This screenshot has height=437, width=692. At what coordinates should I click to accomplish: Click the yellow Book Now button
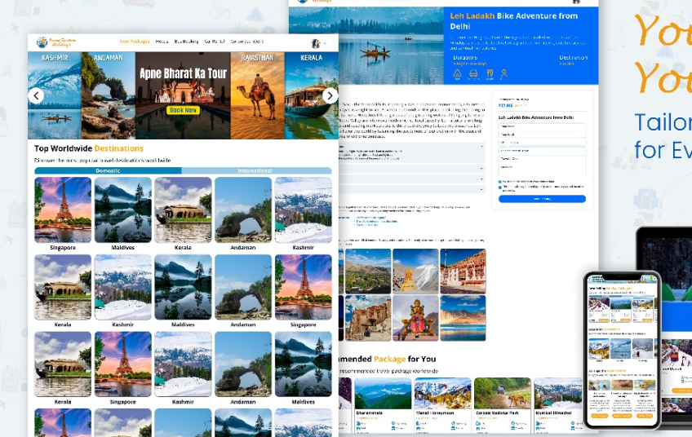tap(183, 110)
